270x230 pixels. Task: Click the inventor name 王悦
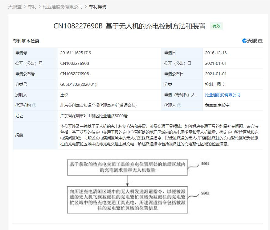click(x=64, y=95)
